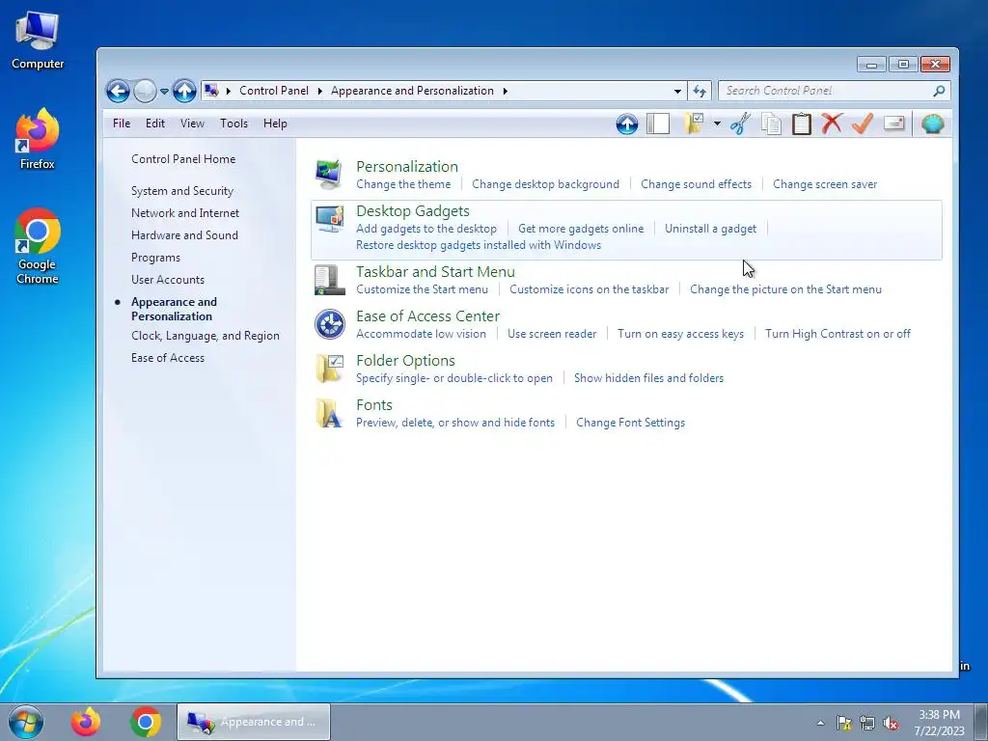Image resolution: width=988 pixels, height=741 pixels.
Task: Open the address bar history dropdown
Action: [677, 91]
